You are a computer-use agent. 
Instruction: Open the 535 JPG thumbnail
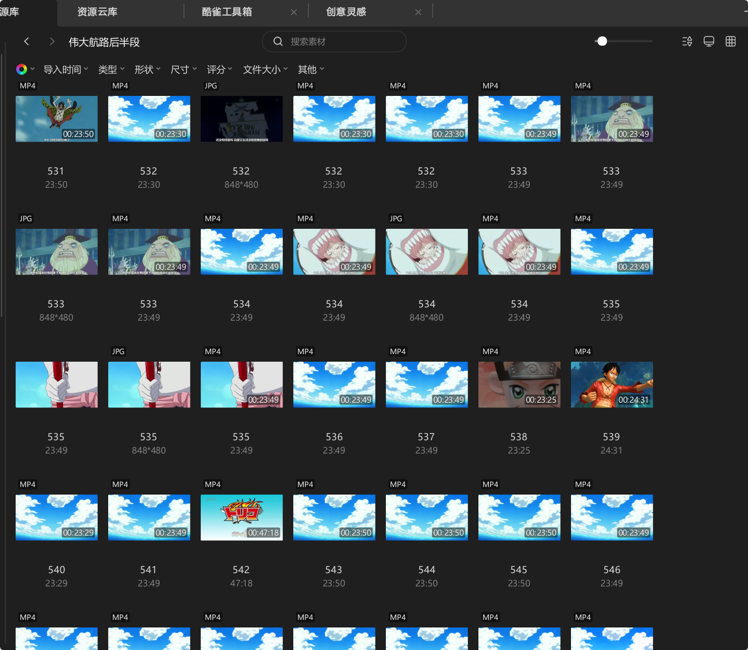(x=149, y=385)
